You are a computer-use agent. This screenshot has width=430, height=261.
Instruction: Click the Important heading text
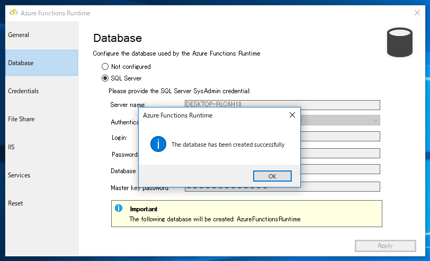coord(144,209)
